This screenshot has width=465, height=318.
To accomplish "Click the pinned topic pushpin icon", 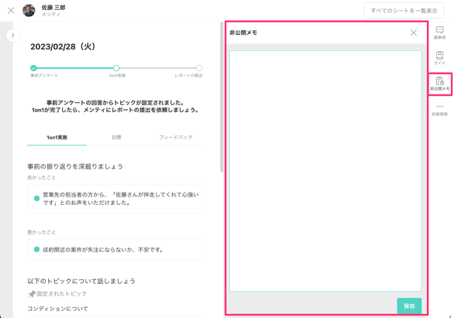I will coord(32,294).
